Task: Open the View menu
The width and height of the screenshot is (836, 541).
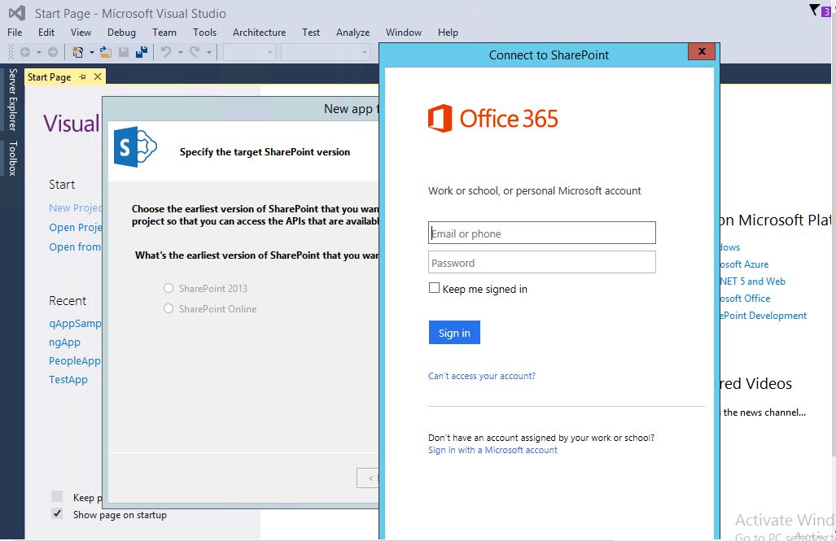Action: tap(81, 33)
